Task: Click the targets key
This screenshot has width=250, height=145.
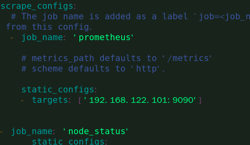Action: point(50,100)
